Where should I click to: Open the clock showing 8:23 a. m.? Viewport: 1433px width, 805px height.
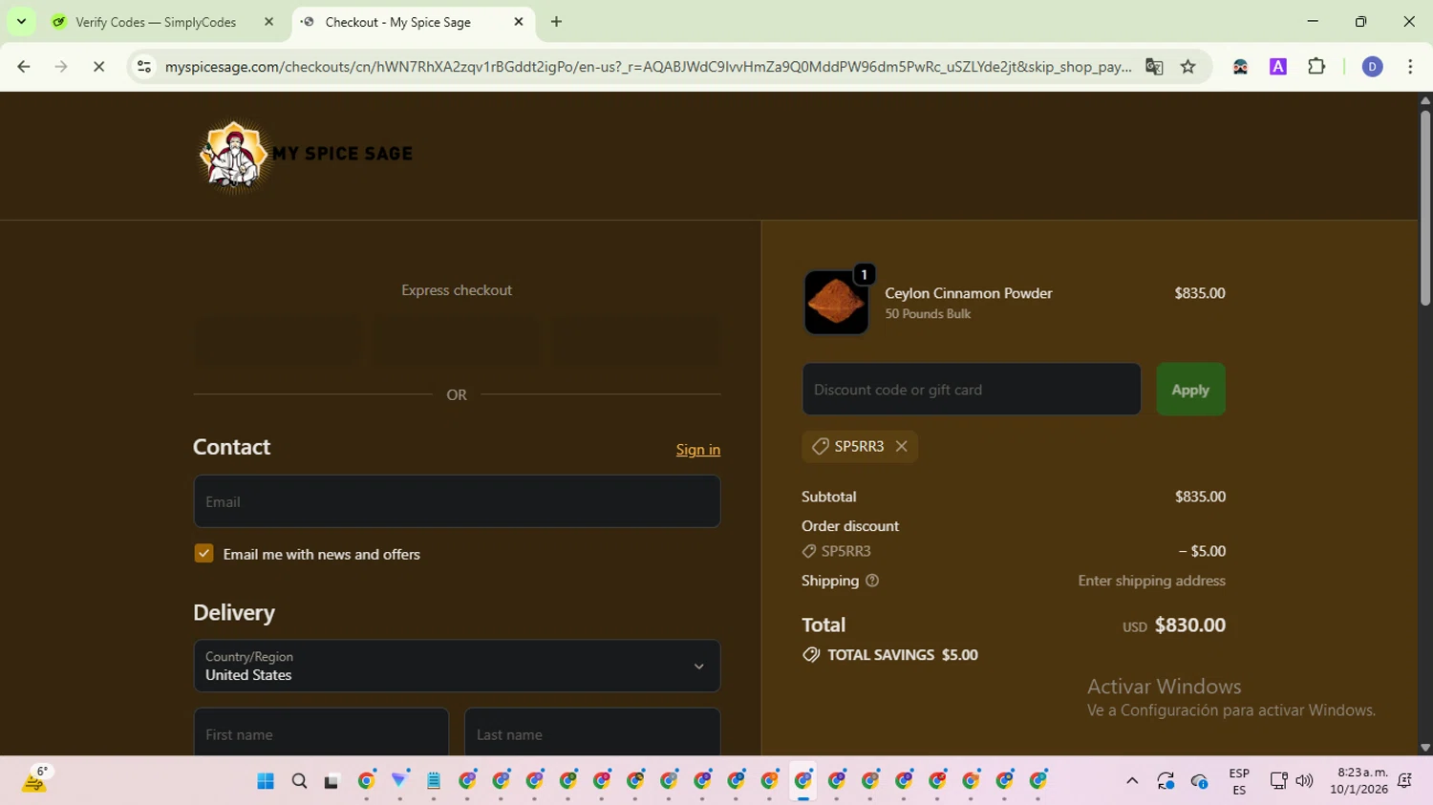1358,781
